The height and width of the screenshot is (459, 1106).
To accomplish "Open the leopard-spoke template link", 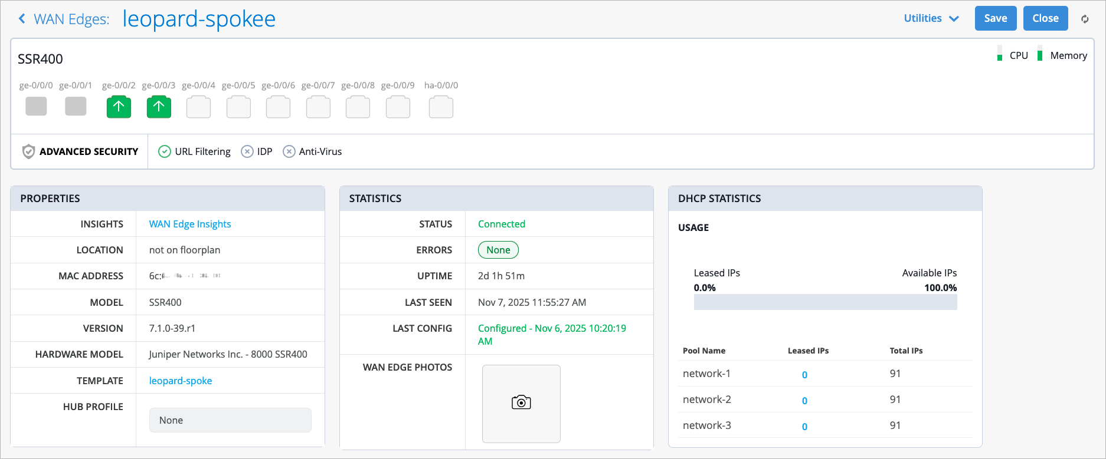I will pyautogui.click(x=181, y=381).
